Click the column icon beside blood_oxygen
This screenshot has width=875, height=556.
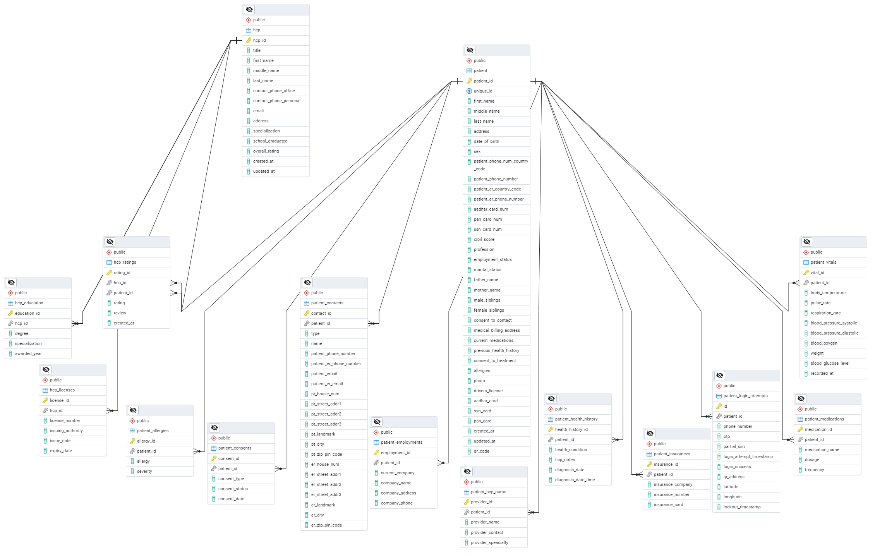click(806, 343)
